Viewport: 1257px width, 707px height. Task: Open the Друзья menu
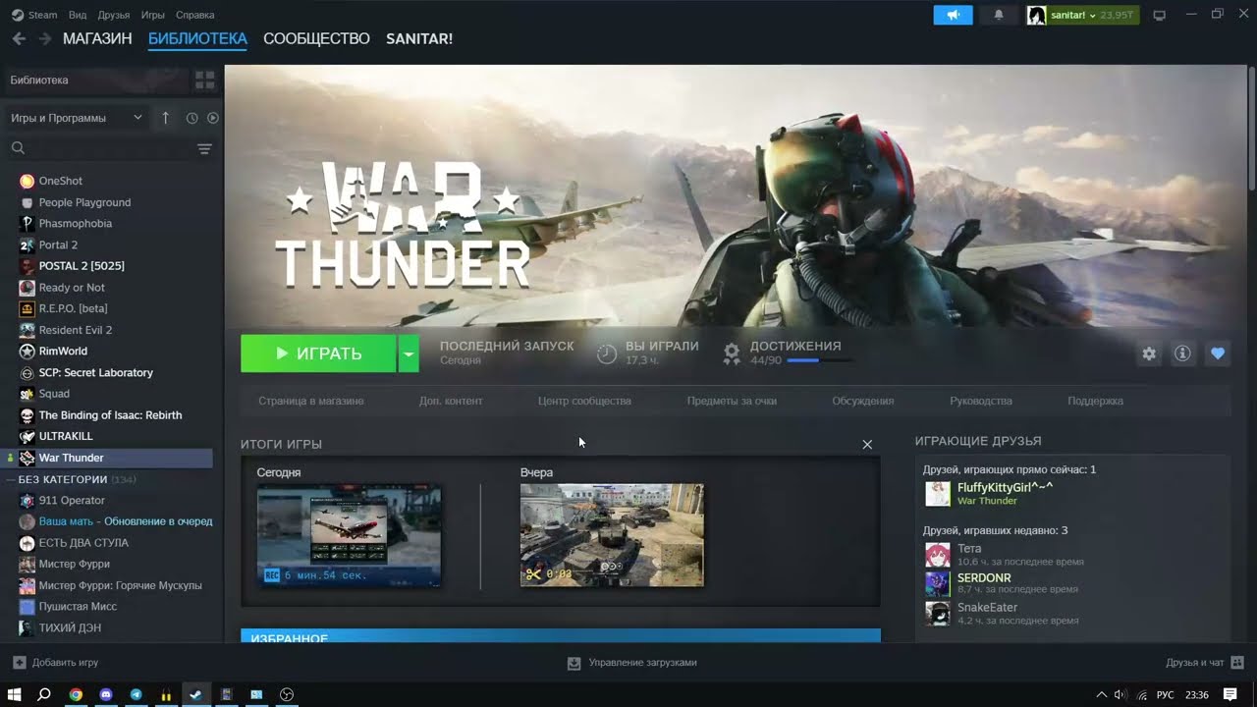pos(114,15)
